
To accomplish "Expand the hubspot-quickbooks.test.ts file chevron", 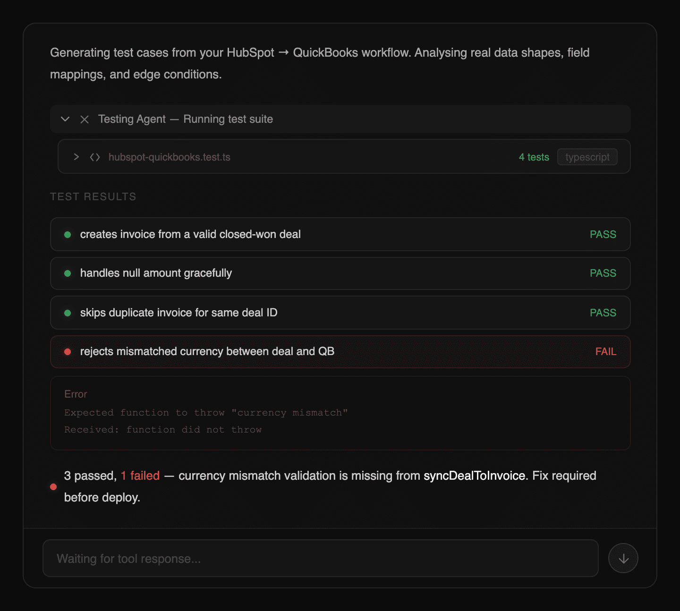I will tap(76, 157).
